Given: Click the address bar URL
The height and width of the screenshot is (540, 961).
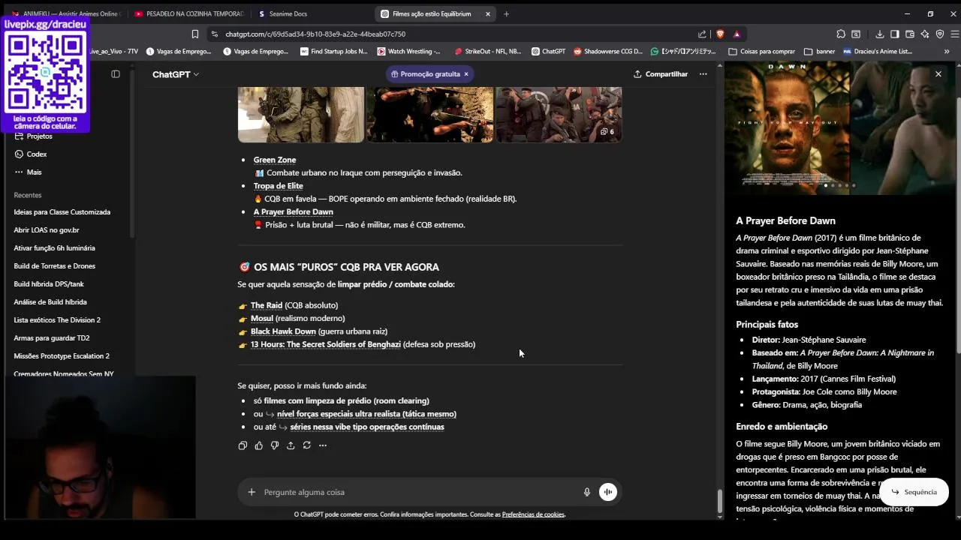Looking at the screenshot, I should tap(315, 34).
